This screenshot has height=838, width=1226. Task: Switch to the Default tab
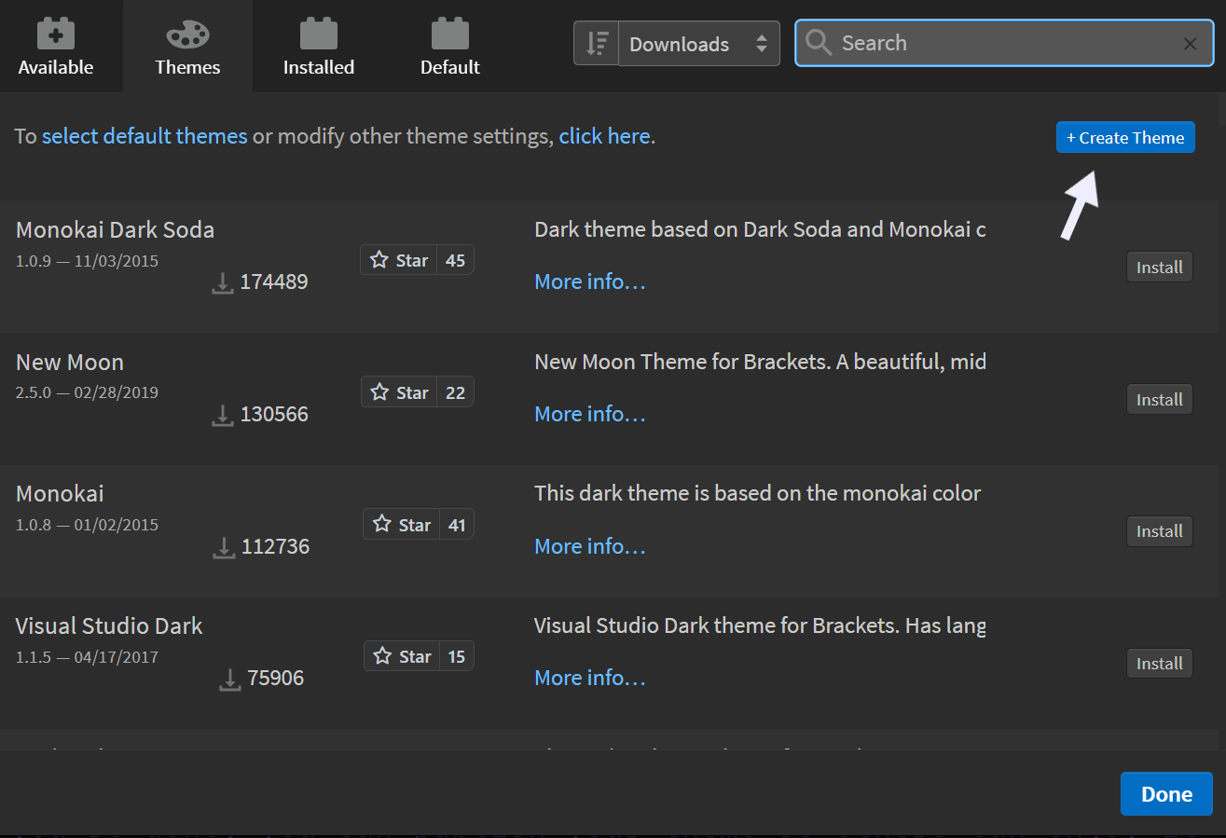(x=450, y=47)
